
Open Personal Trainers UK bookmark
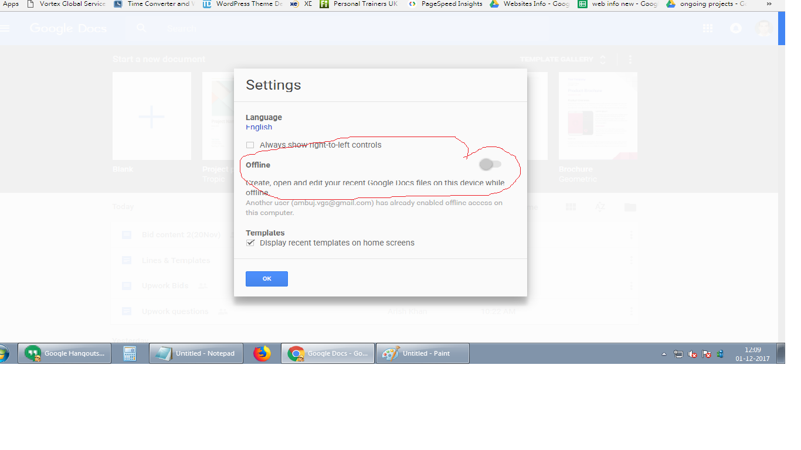click(x=359, y=4)
